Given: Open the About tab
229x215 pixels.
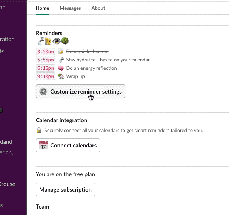Looking at the screenshot, I should coord(98,8).
